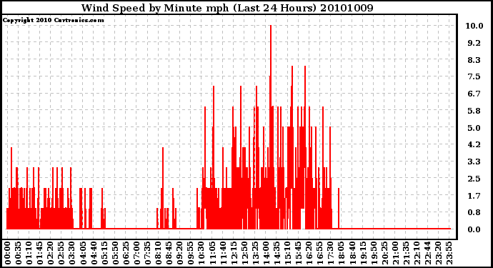The image size is (493, 268).
Task: Click the 01:45 time axis label
Action: tap(39, 254)
